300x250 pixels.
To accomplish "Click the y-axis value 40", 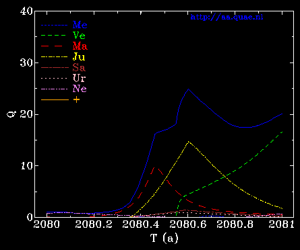I will [26, 11].
